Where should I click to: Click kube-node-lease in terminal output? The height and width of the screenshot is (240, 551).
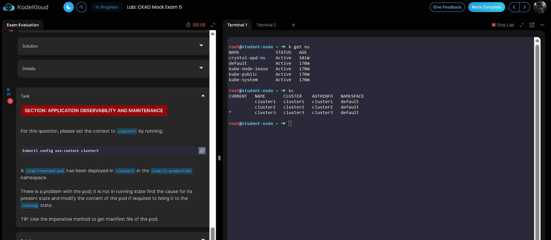click(x=248, y=69)
